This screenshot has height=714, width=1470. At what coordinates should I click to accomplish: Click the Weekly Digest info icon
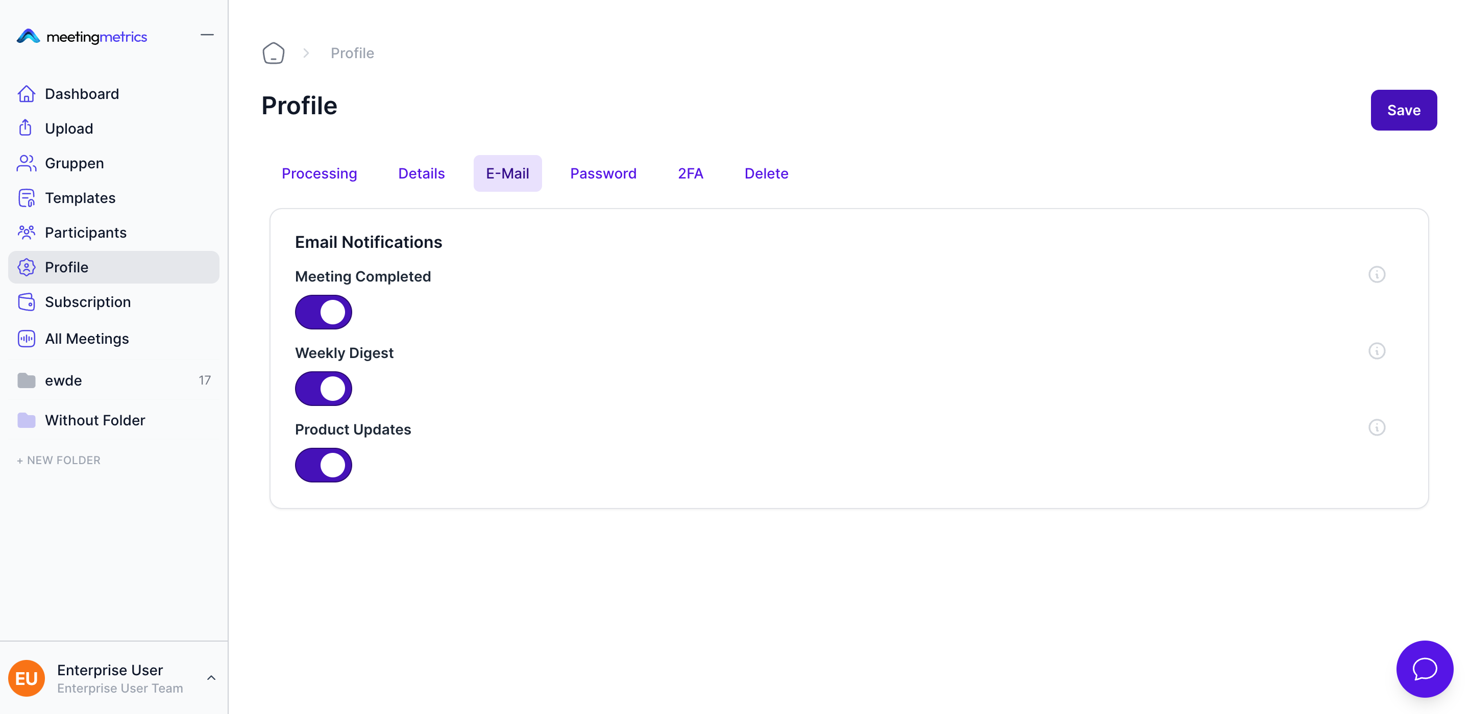click(1377, 351)
